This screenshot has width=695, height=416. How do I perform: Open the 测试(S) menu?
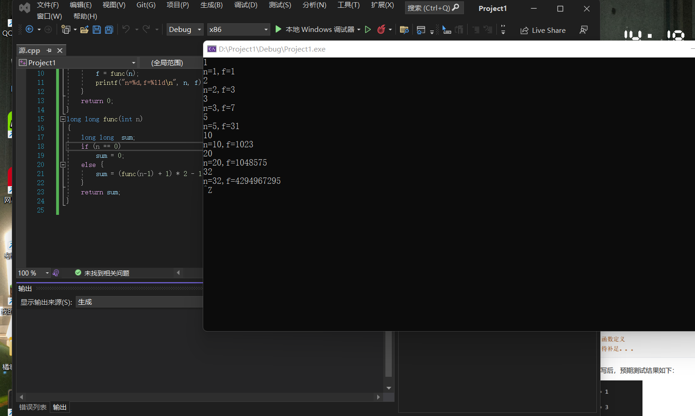[280, 5]
